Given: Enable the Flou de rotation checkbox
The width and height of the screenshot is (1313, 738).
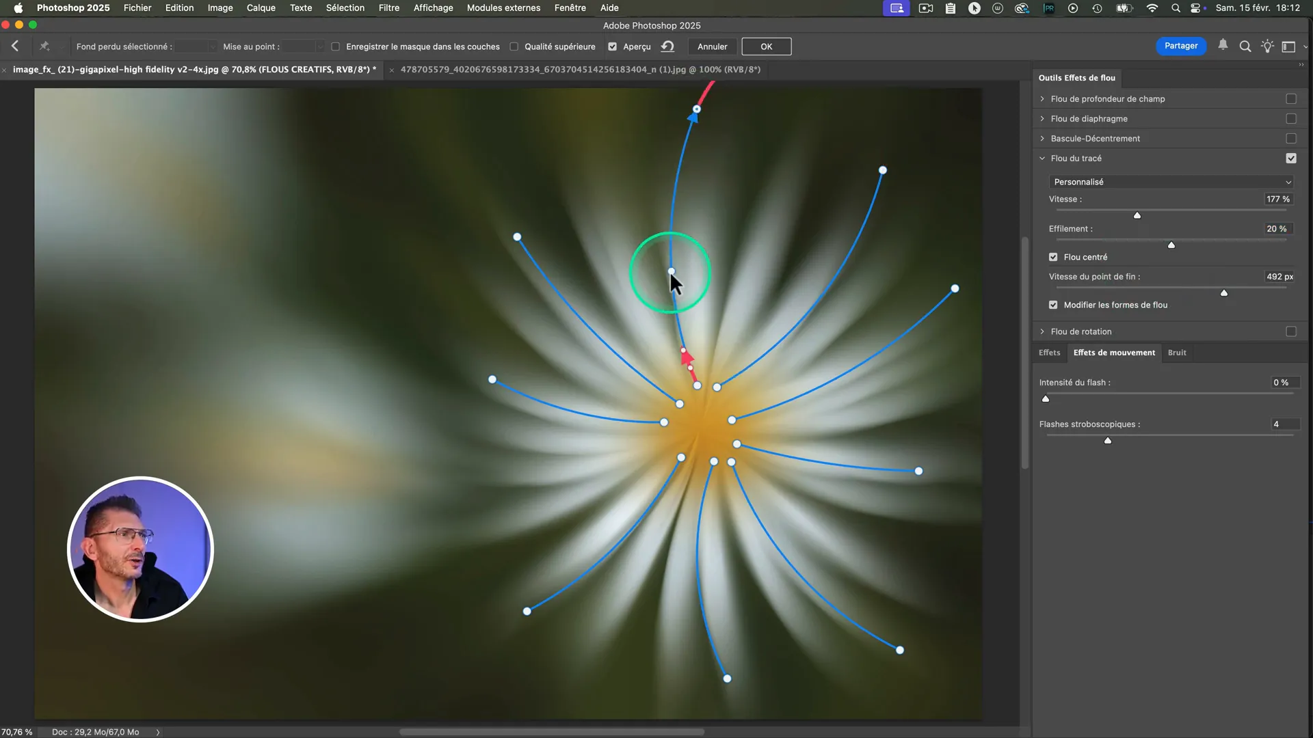Looking at the screenshot, I should [1290, 331].
